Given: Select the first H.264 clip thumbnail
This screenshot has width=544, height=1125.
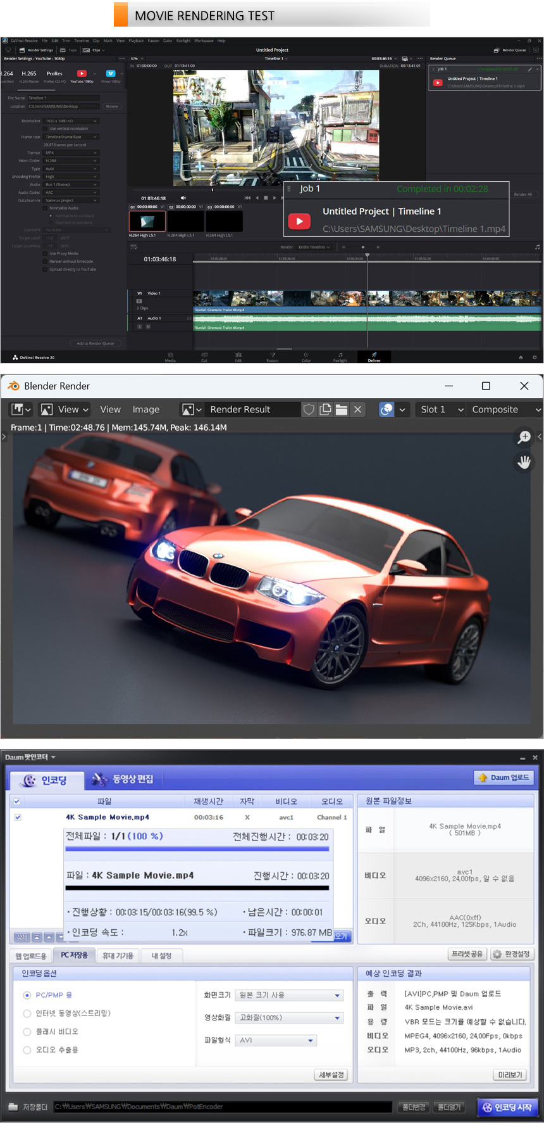Looking at the screenshot, I should (x=147, y=221).
